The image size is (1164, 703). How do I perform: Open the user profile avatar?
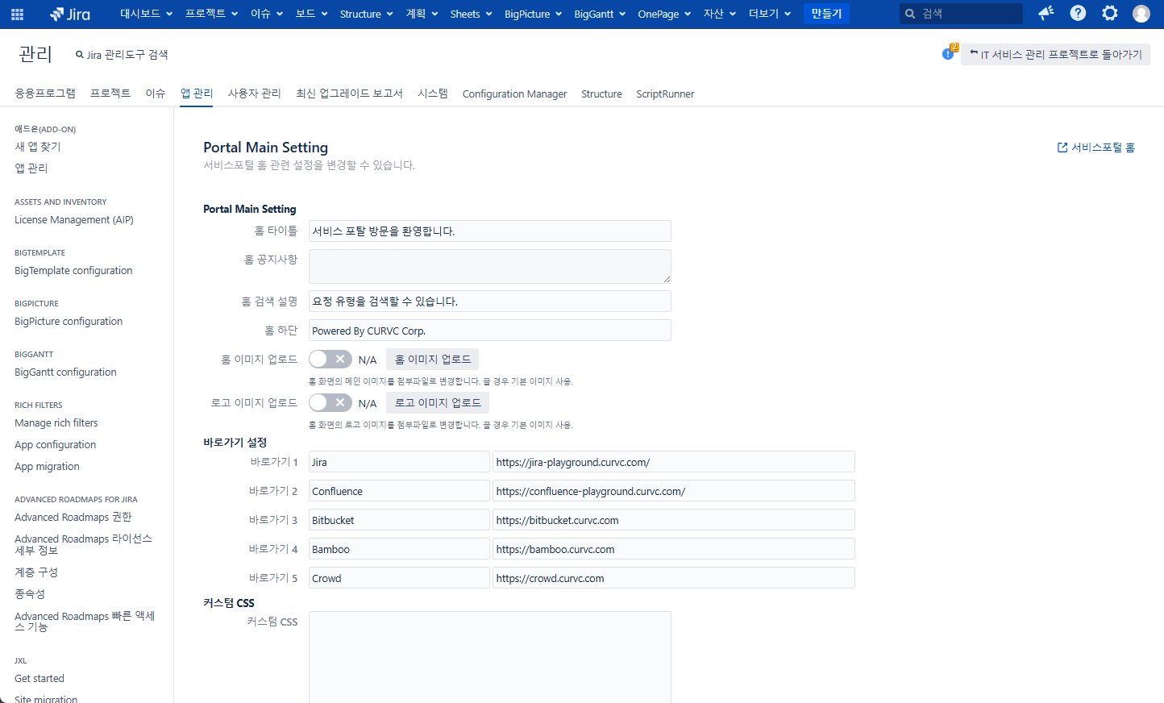coord(1141,13)
